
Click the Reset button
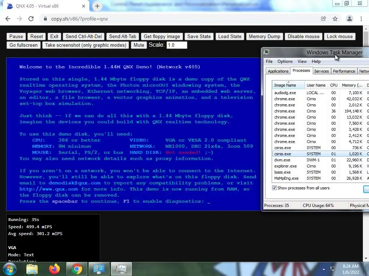tap(36, 37)
